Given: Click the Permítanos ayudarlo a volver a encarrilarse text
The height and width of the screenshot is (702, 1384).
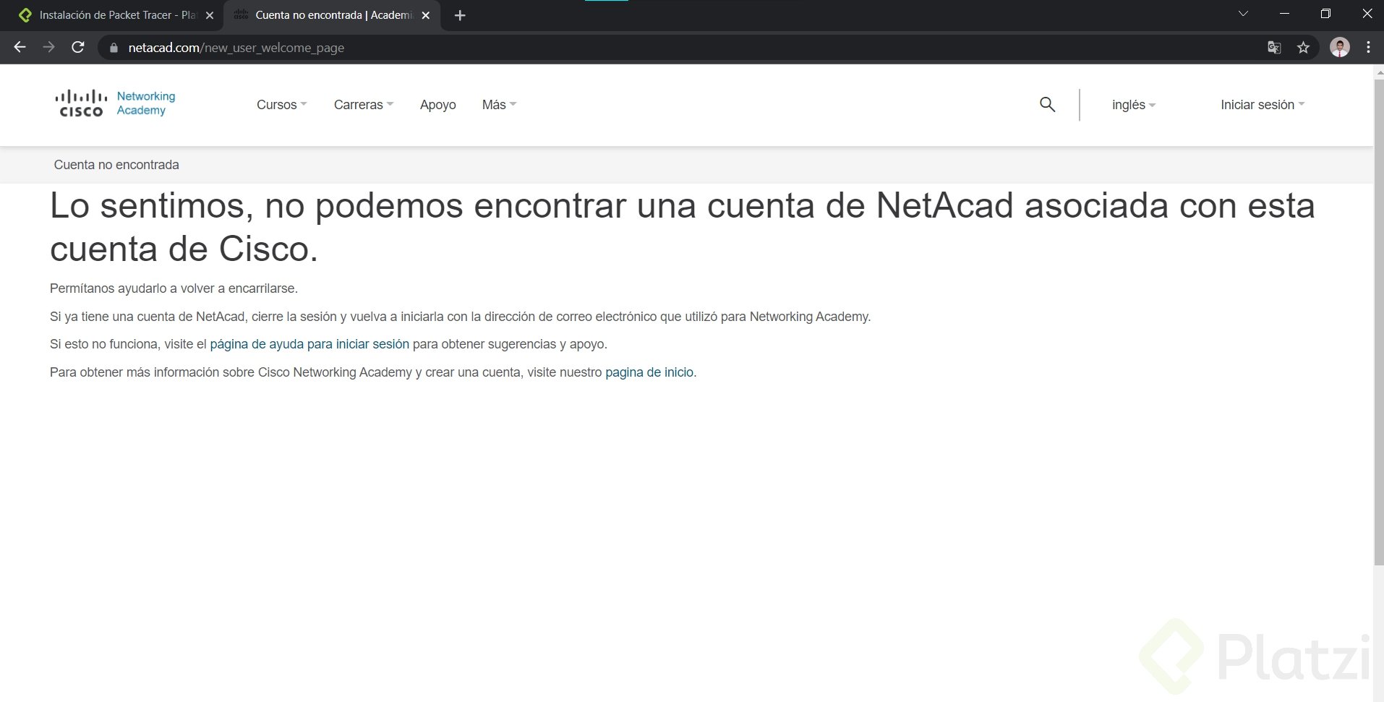Looking at the screenshot, I should pyautogui.click(x=174, y=288).
